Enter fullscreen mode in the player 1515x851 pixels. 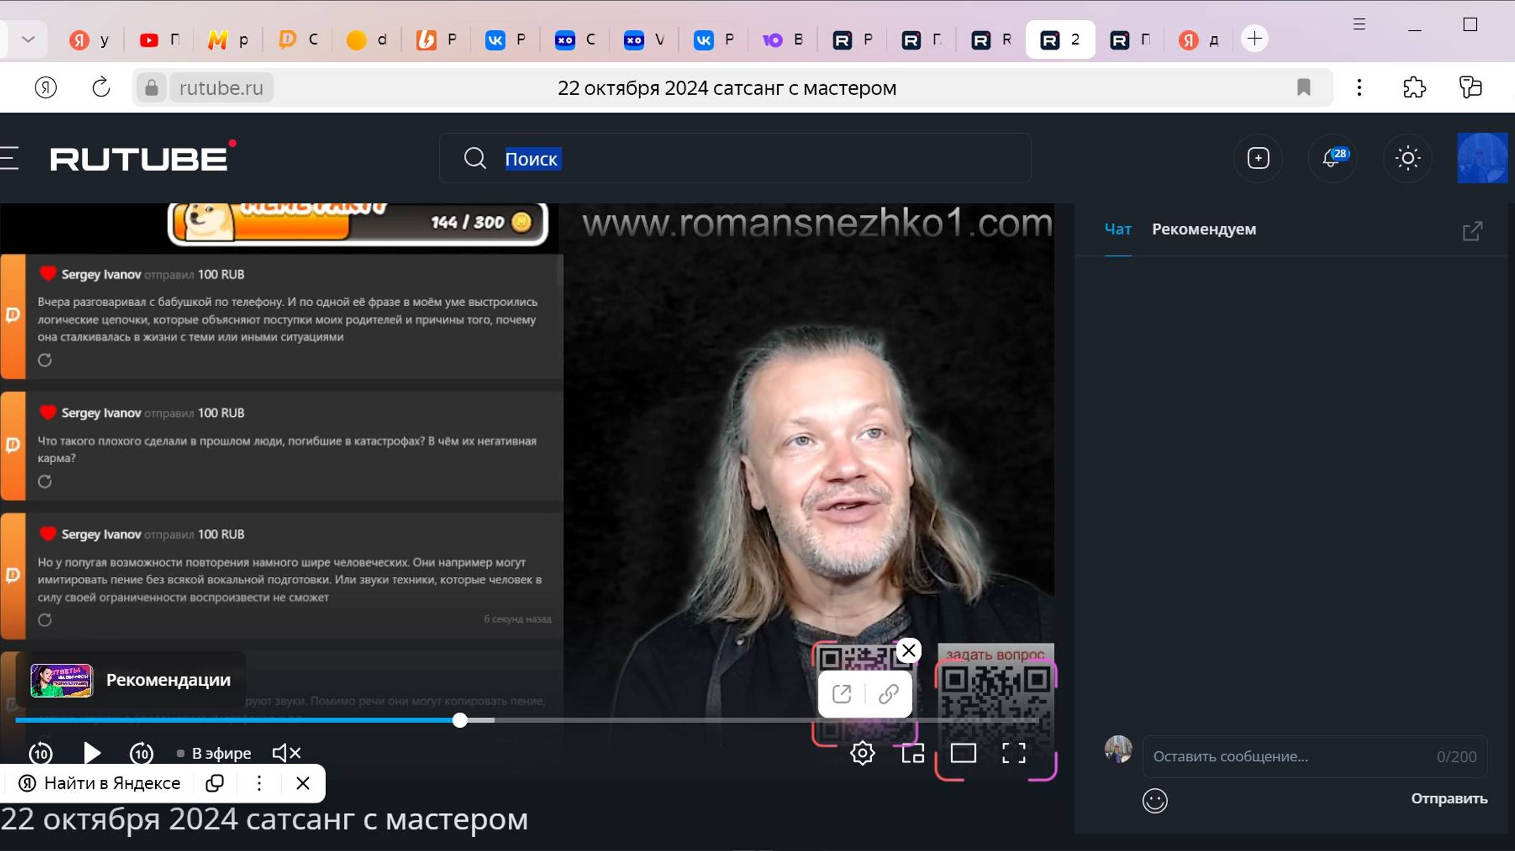tap(1014, 754)
